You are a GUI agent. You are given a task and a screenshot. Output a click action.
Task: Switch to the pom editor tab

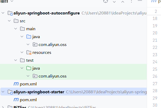click(x=156, y=1)
